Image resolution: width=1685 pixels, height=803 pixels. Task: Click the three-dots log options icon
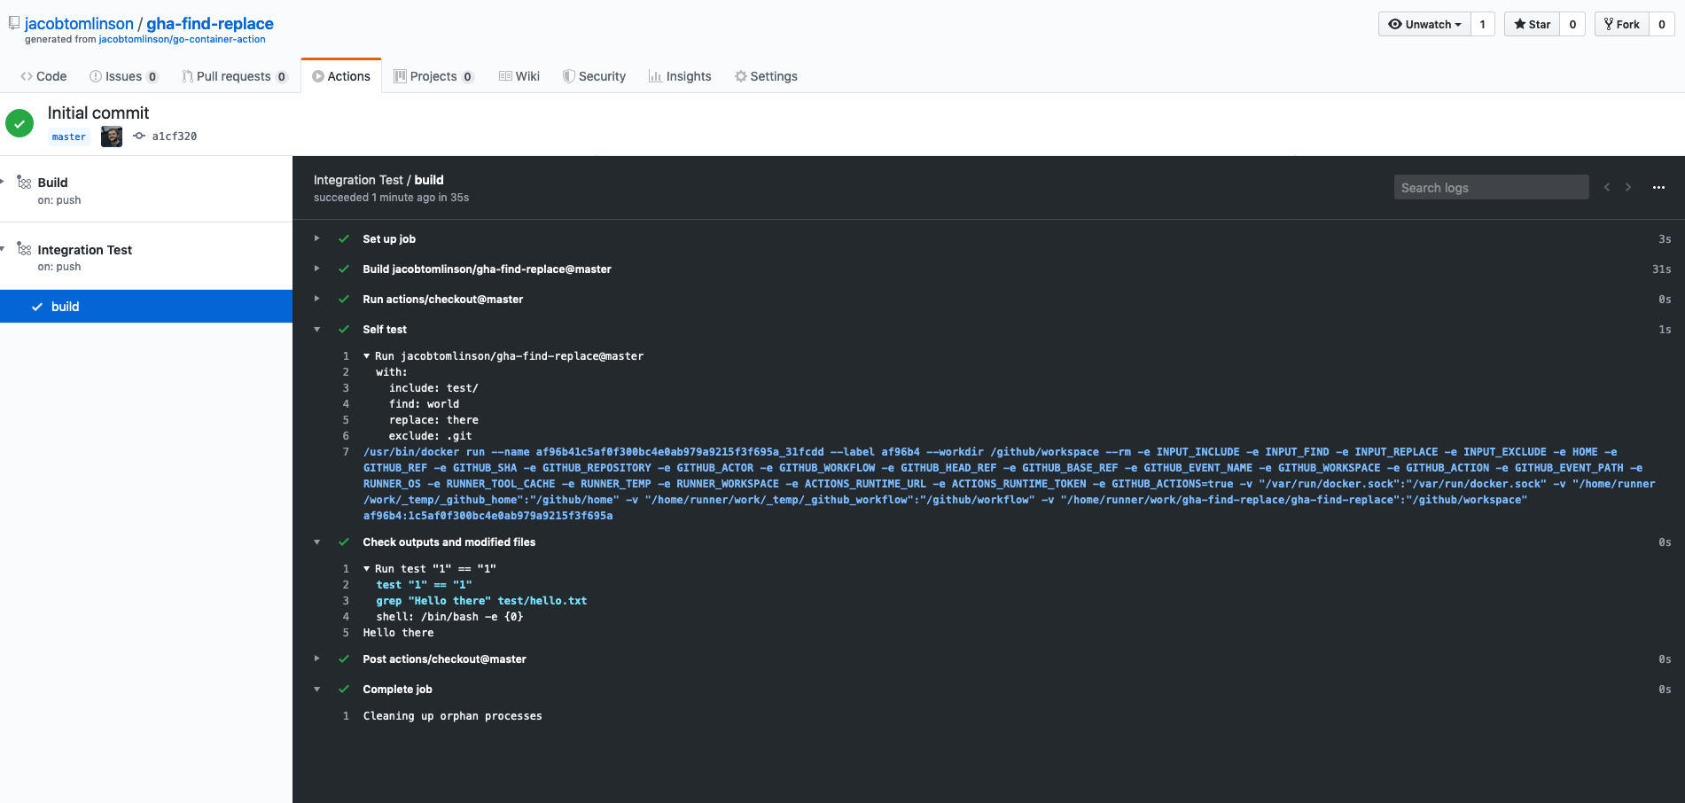(x=1658, y=188)
